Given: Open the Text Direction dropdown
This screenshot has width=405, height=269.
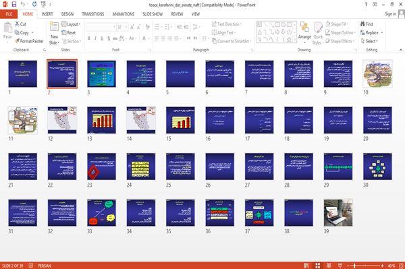Looking at the screenshot, I should [227, 24].
